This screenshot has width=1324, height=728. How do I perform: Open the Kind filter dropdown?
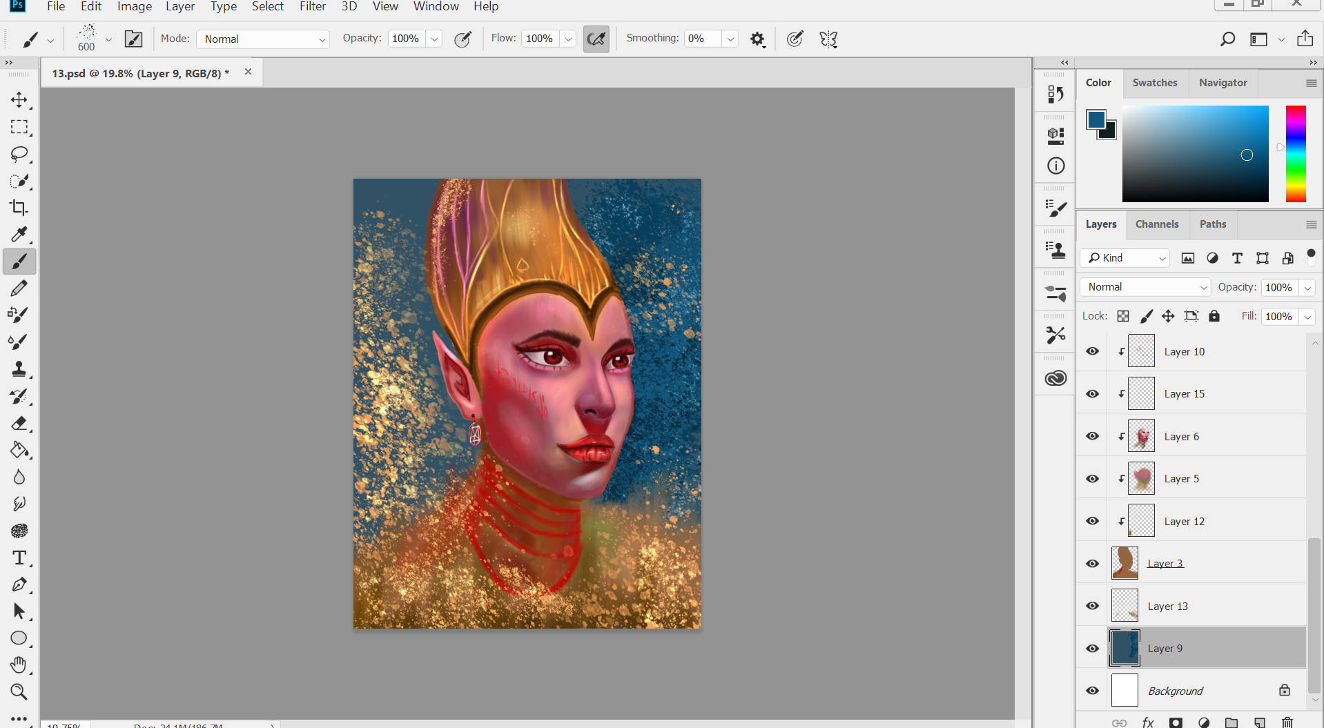(1125, 258)
